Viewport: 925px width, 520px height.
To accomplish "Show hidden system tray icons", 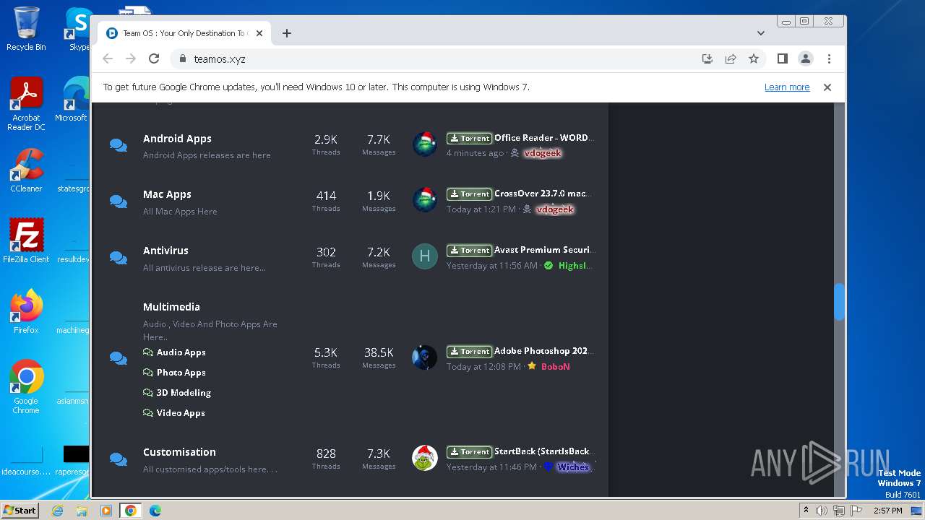I will click(806, 511).
